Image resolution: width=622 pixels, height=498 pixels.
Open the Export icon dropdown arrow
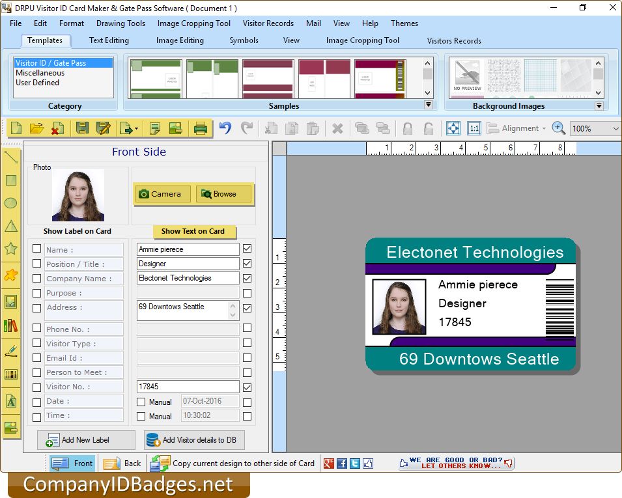(x=137, y=128)
